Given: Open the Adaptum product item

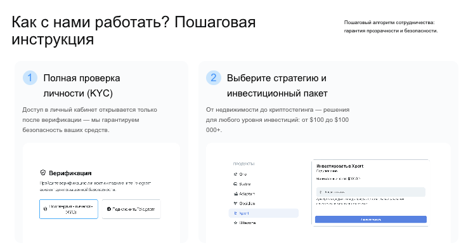Looking at the screenshot, I should tap(244, 194).
